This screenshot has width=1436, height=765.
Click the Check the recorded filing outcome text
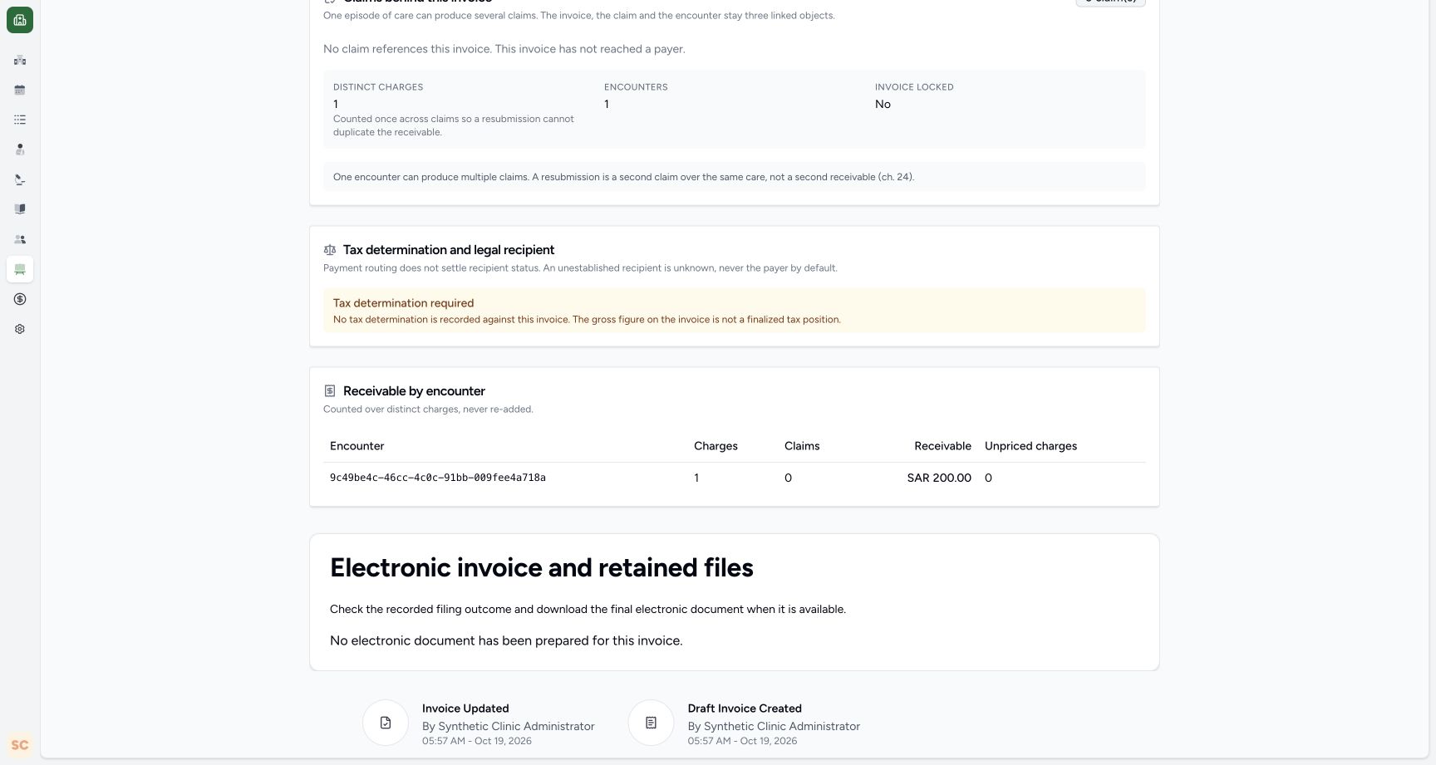[x=588, y=609]
